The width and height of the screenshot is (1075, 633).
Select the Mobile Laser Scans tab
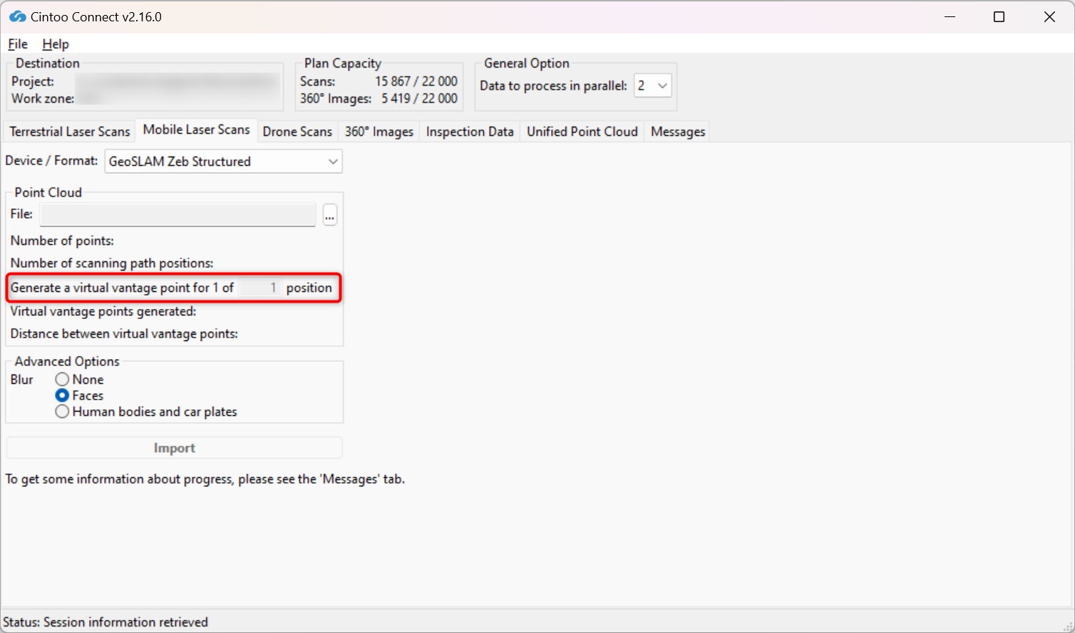[197, 130]
